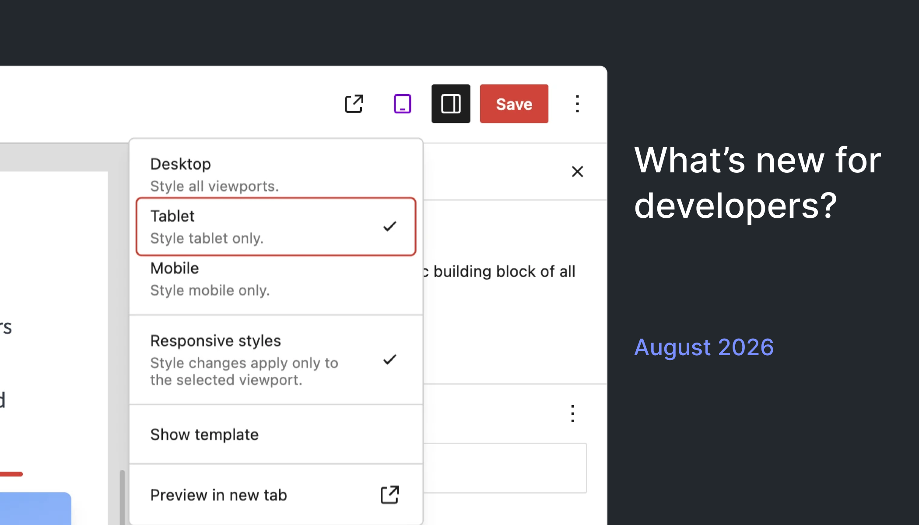
Task: Click the 'building block of all' description text
Action: tap(504, 272)
